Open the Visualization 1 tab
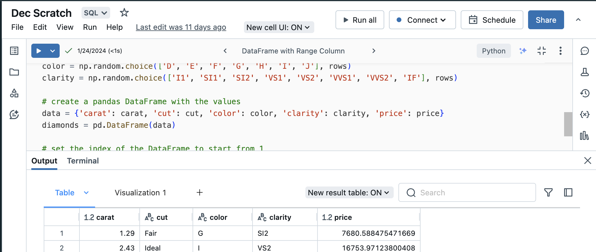This screenshot has width=596, height=252. (140, 192)
